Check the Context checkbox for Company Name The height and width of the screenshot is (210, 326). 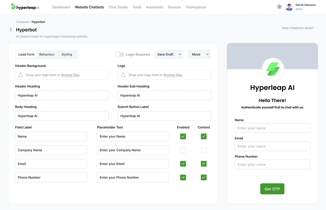coord(204,150)
